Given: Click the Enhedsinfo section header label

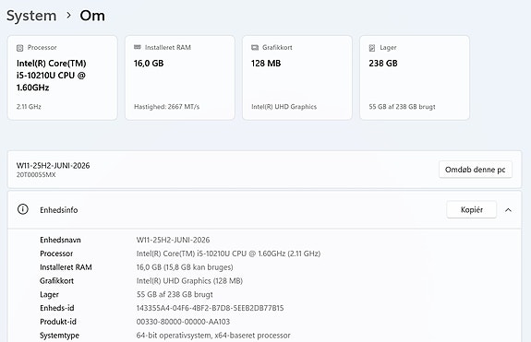Looking at the screenshot, I should pyautogui.click(x=58, y=210).
